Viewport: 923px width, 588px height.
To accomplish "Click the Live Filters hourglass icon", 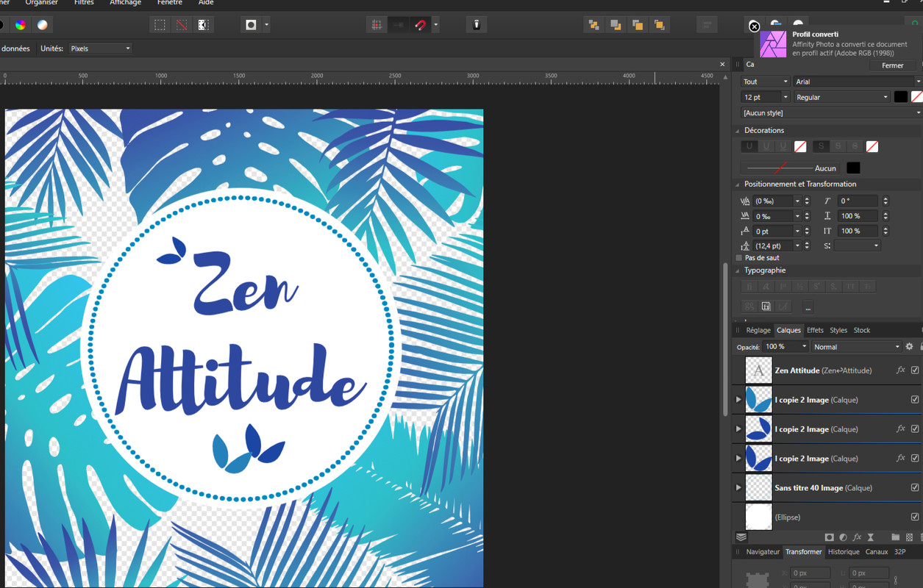I will click(x=871, y=537).
